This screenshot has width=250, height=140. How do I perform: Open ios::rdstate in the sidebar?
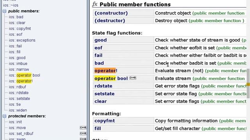[19, 93]
